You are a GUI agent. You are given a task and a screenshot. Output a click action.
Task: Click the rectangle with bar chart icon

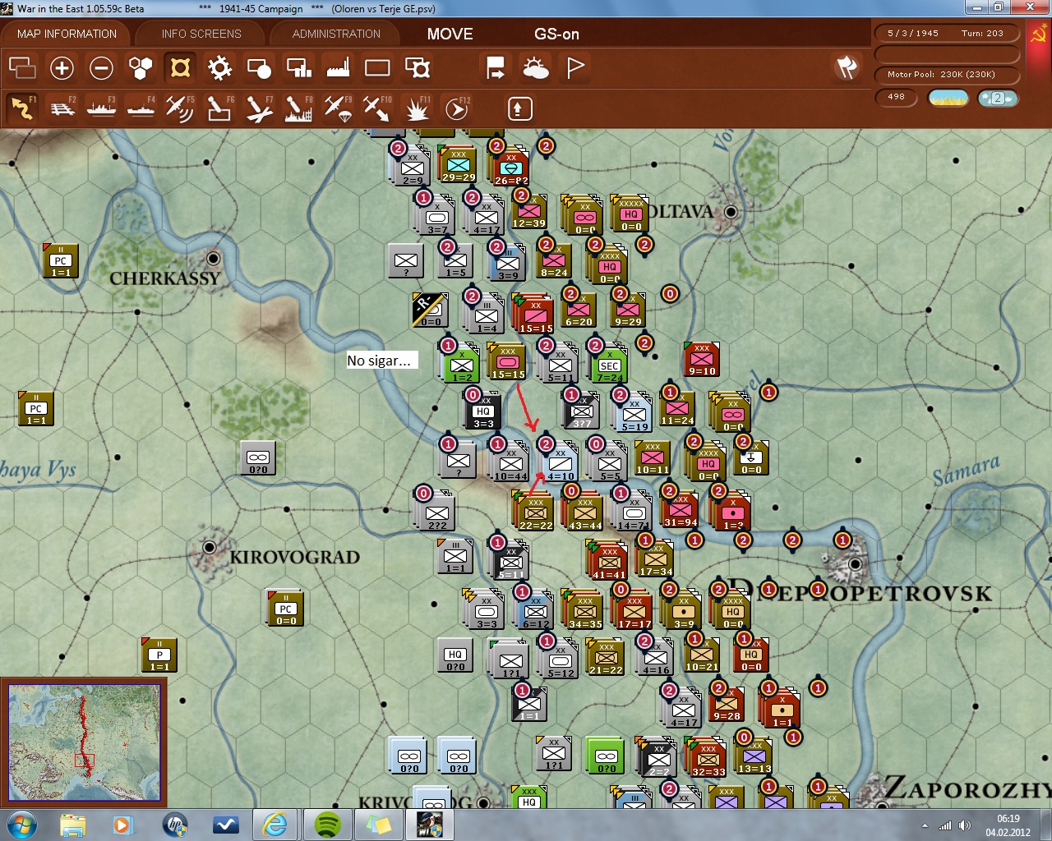[298, 67]
